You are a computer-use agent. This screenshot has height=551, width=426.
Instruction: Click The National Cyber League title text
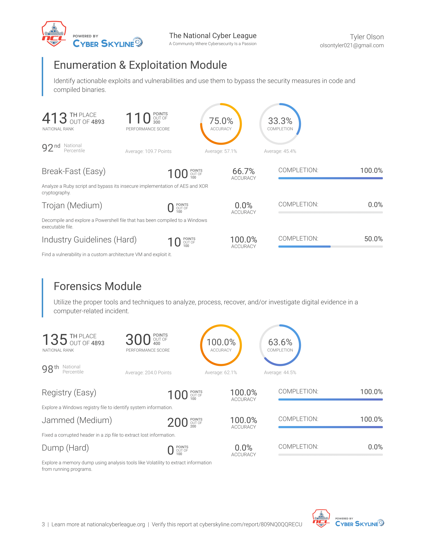pos(213,36)
